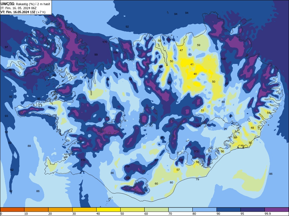Click the humidity value '55' on map

click(x=250, y=143)
